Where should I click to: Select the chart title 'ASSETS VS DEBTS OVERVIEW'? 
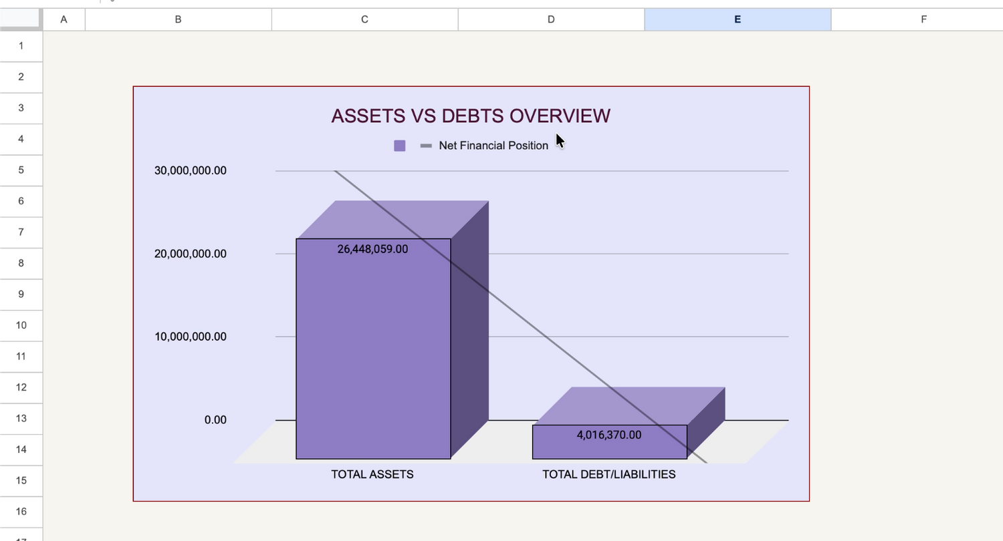(x=471, y=116)
